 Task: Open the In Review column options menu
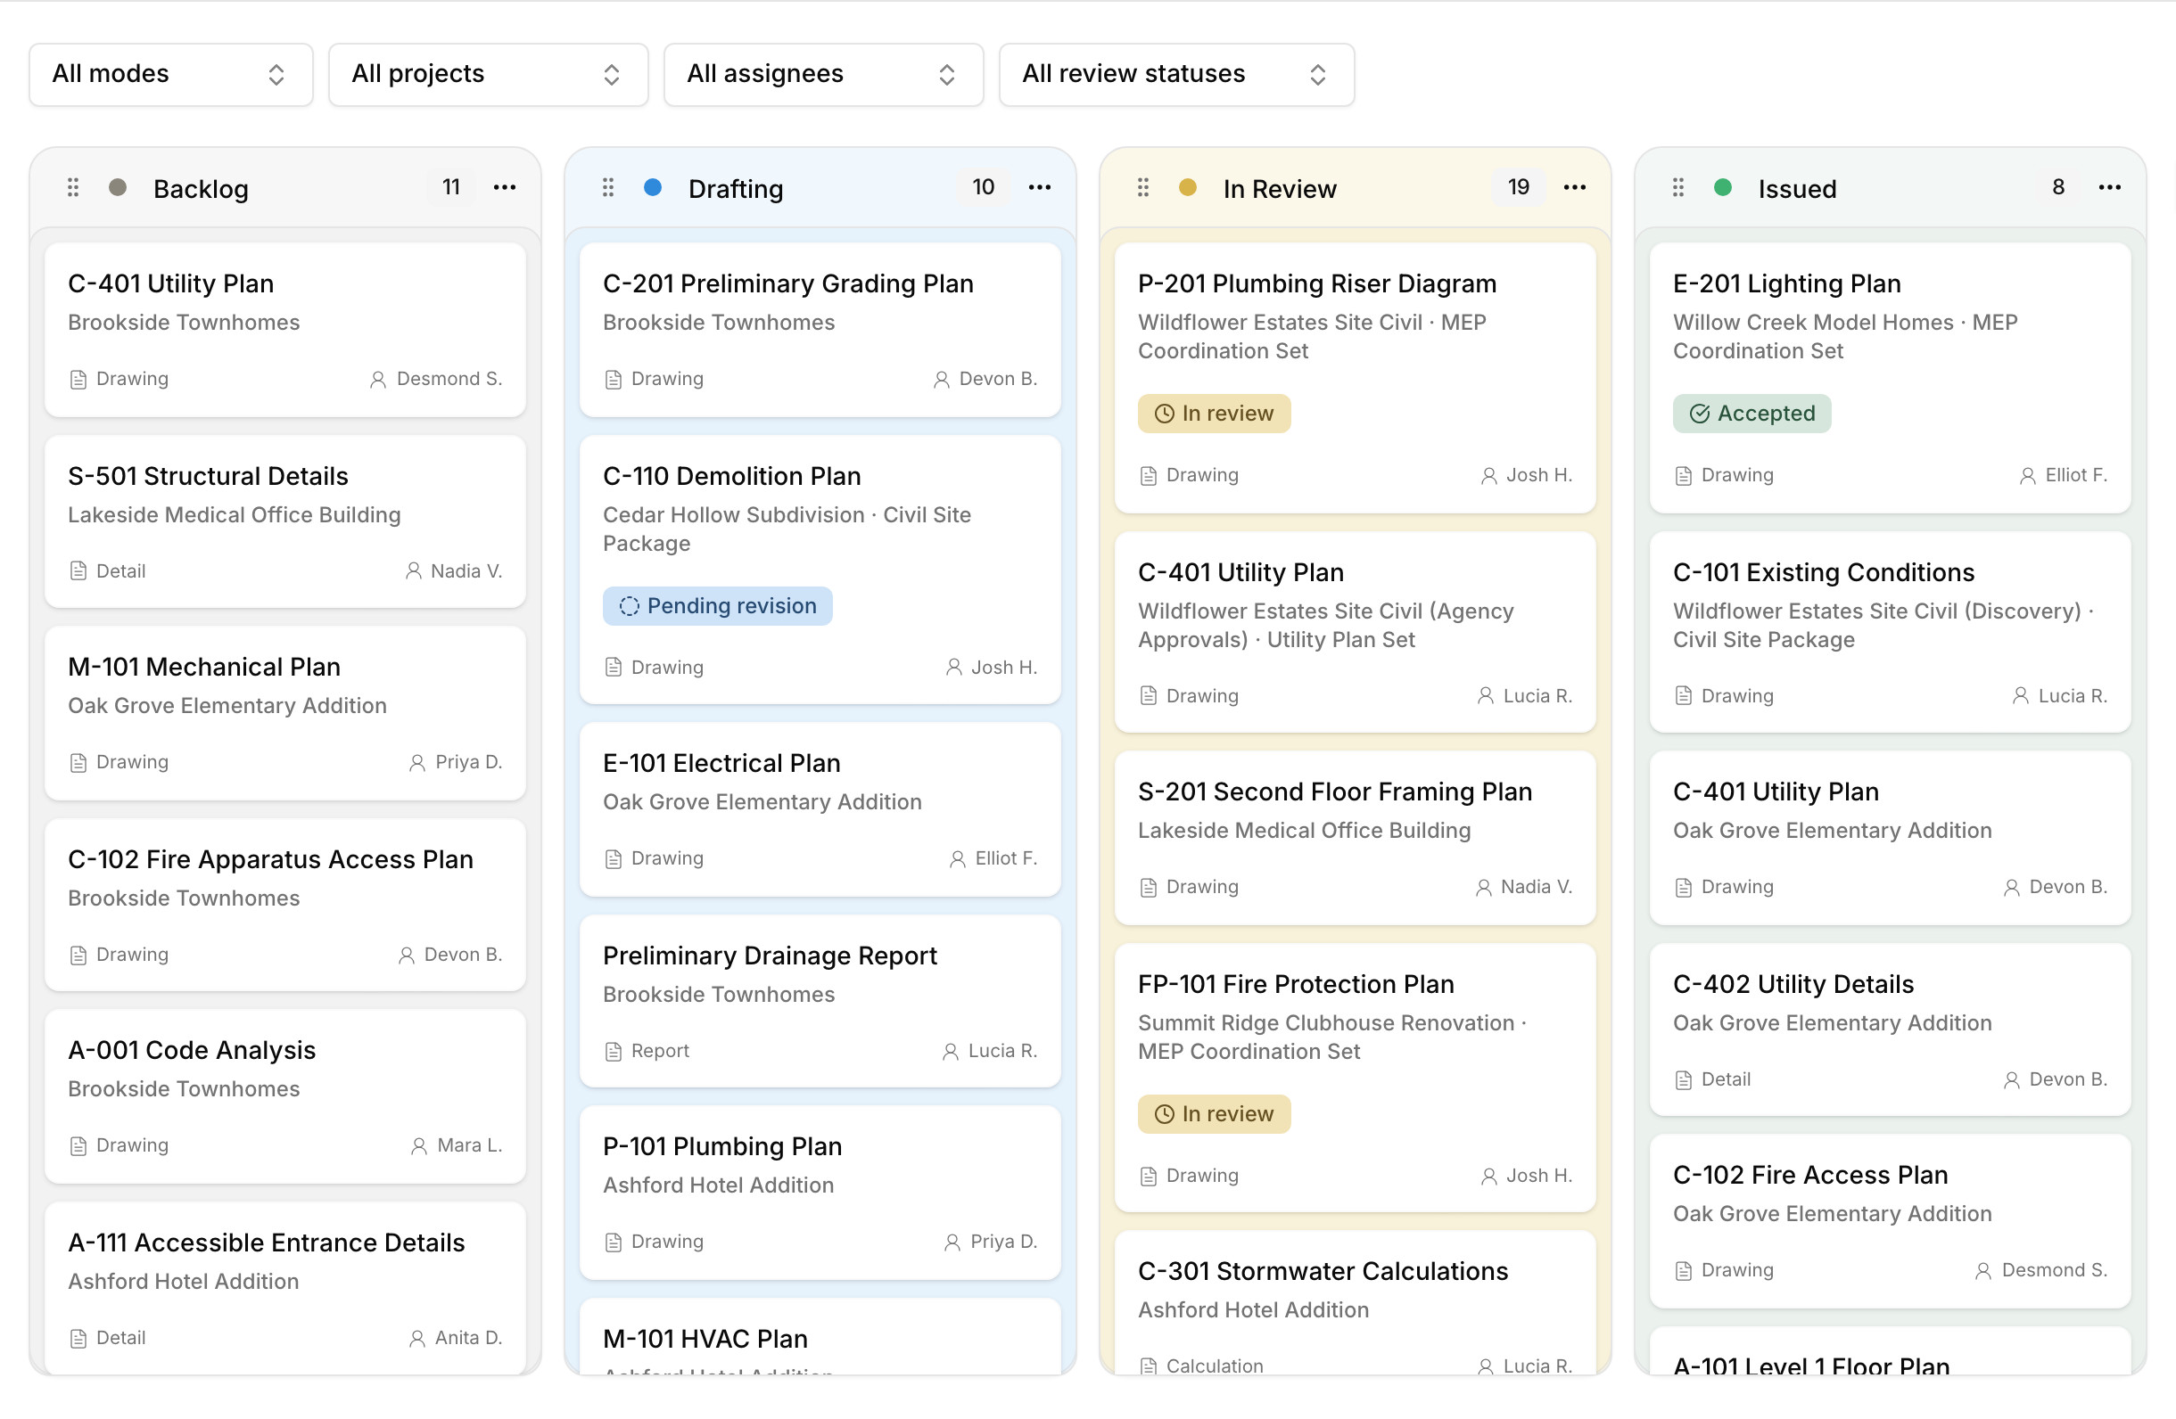1574,187
